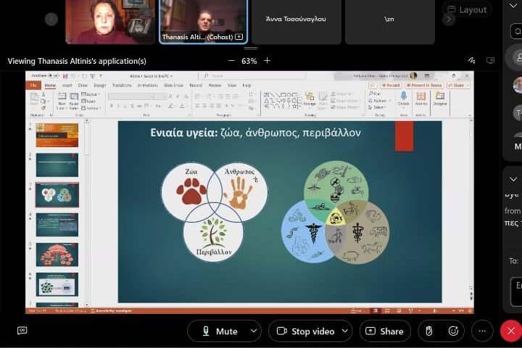Open the Replace dropdown
522x348 pixels.
[x=378, y=101]
